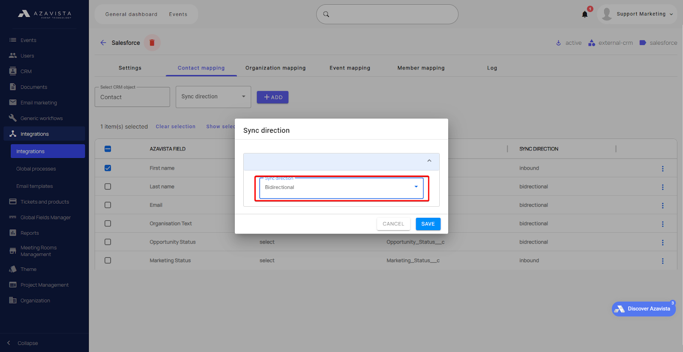Open Email templates submenu item
This screenshot has height=352, width=683.
click(x=35, y=186)
